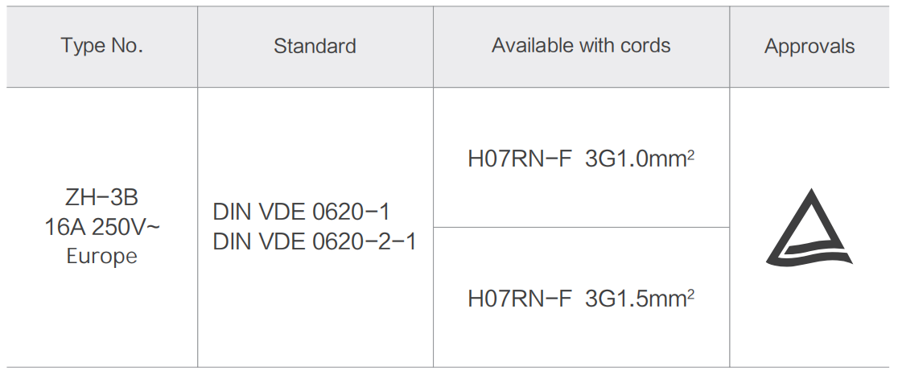Image resolution: width=898 pixels, height=375 pixels.
Task: Select the H07RN-F 3G1.5mm² cord cell
Action: coord(581,297)
